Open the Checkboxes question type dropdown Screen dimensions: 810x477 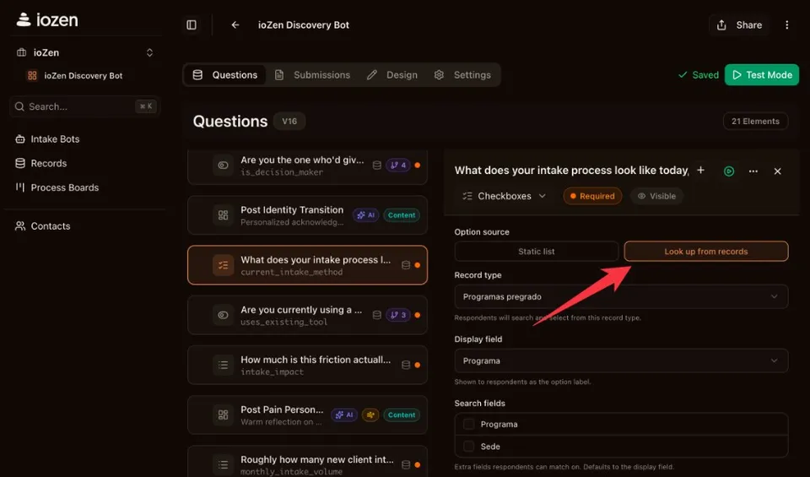point(505,196)
